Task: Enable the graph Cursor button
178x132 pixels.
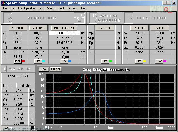Action: tap(56, 69)
